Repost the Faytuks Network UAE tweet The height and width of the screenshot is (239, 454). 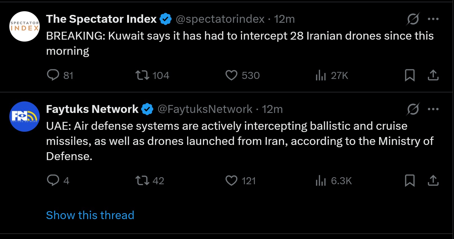point(142,180)
